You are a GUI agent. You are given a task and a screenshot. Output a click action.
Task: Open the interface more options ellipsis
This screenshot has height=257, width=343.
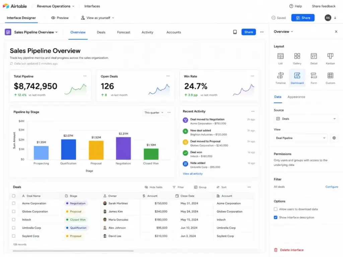262,32
